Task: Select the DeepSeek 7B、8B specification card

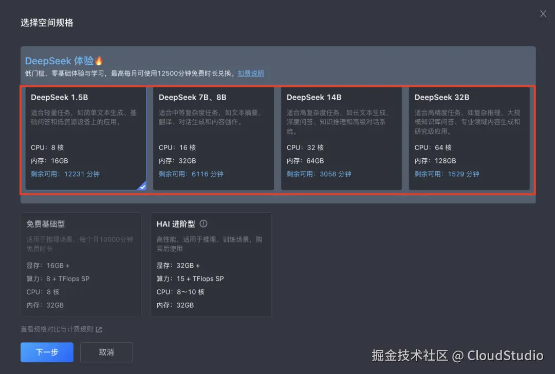Action: click(x=213, y=139)
